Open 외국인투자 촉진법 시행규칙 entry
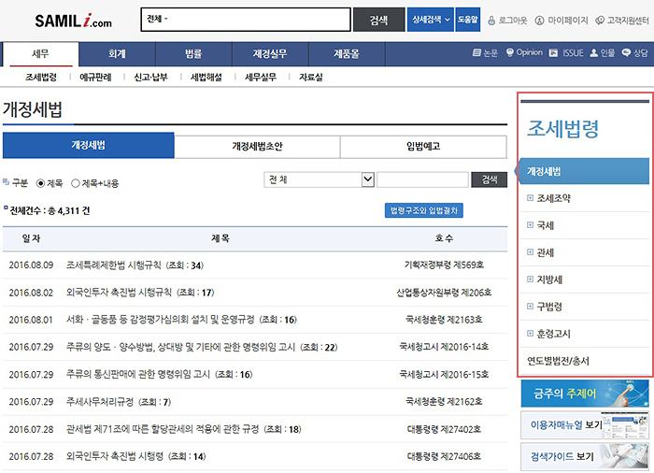Image resolution: width=654 pixels, height=473 pixels. pos(119,293)
